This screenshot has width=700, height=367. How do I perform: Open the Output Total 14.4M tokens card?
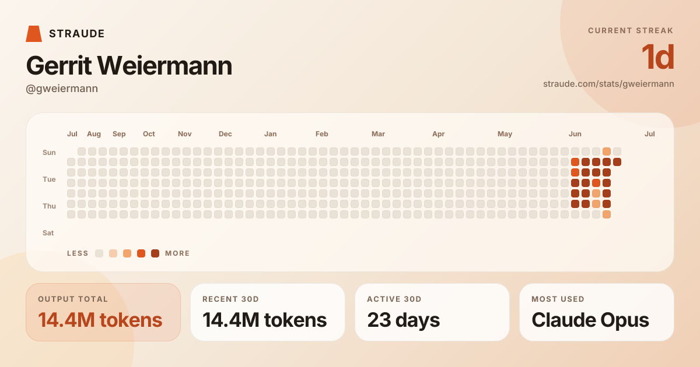pyautogui.click(x=103, y=312)
